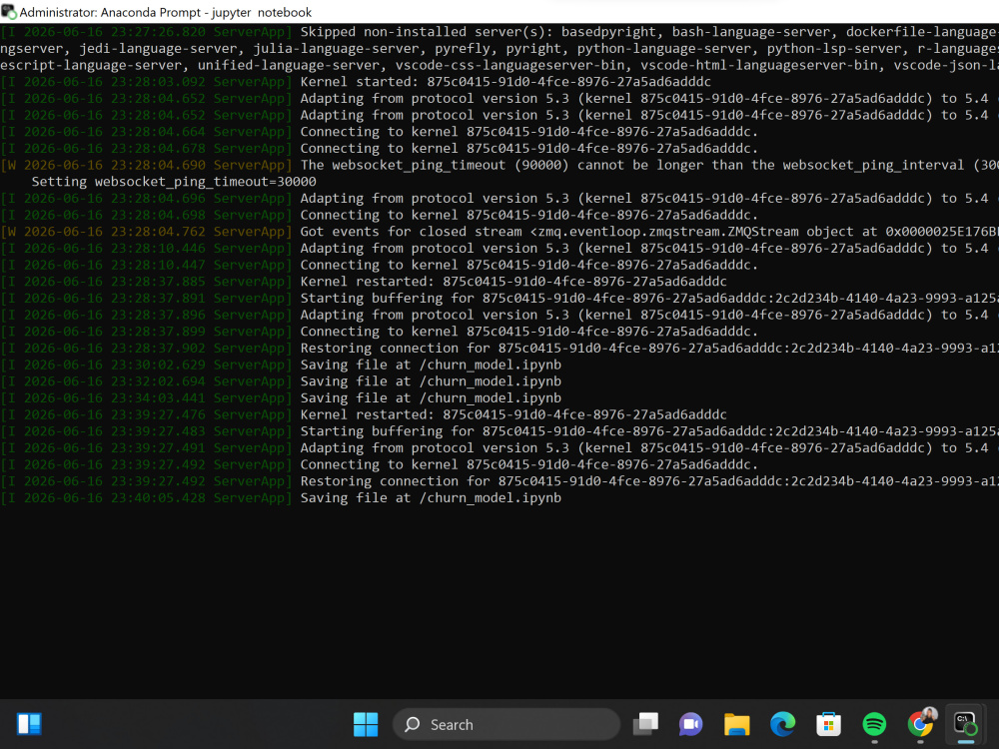Click the magnifier icon in Search box

coord(413,724)
